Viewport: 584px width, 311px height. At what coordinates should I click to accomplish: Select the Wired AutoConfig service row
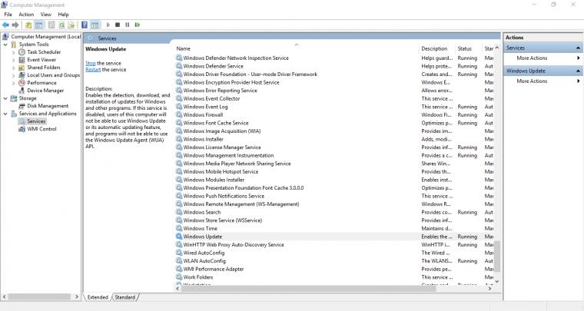(x=334, y=253)
